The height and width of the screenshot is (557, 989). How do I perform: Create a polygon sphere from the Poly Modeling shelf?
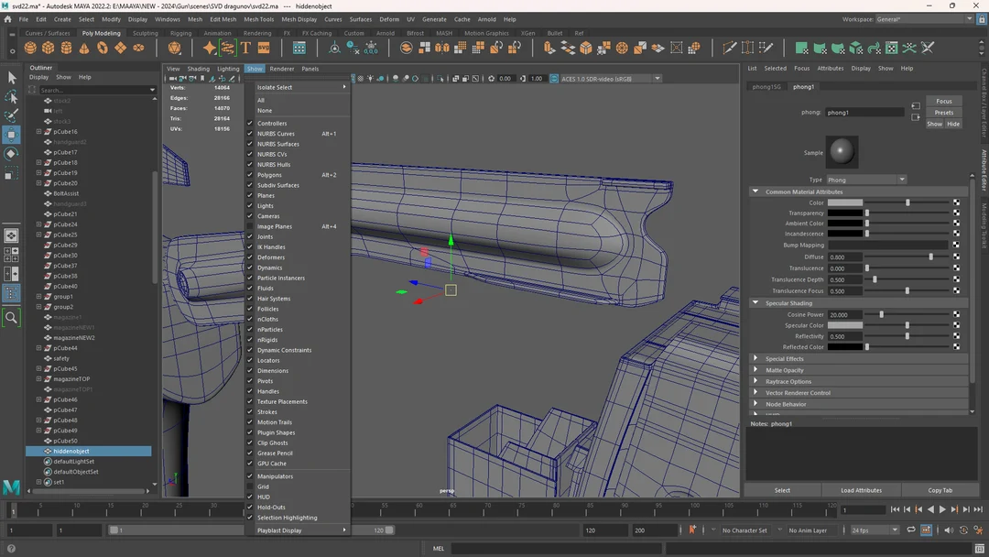30,47
